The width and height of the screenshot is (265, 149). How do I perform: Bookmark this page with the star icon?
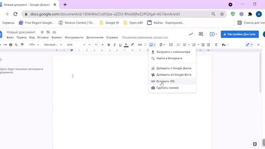click(x=222, y=14)
